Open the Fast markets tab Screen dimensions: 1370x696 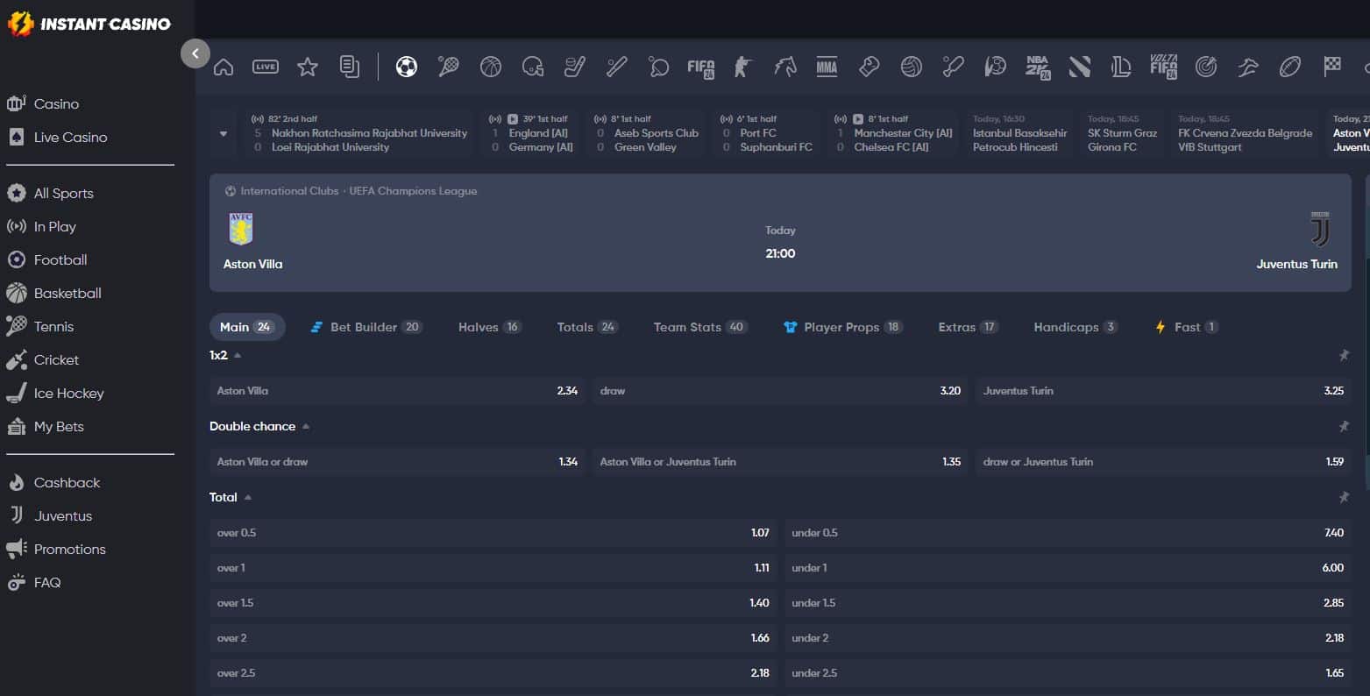1186,327
